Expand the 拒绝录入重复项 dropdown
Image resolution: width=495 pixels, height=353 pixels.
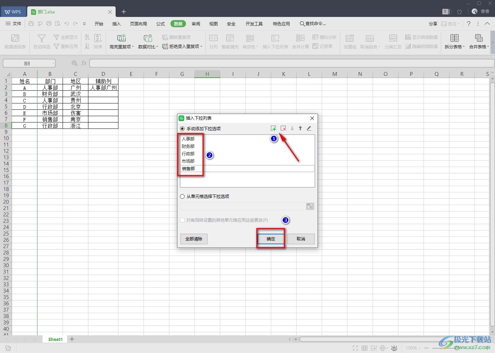click(x=201, y=46)
